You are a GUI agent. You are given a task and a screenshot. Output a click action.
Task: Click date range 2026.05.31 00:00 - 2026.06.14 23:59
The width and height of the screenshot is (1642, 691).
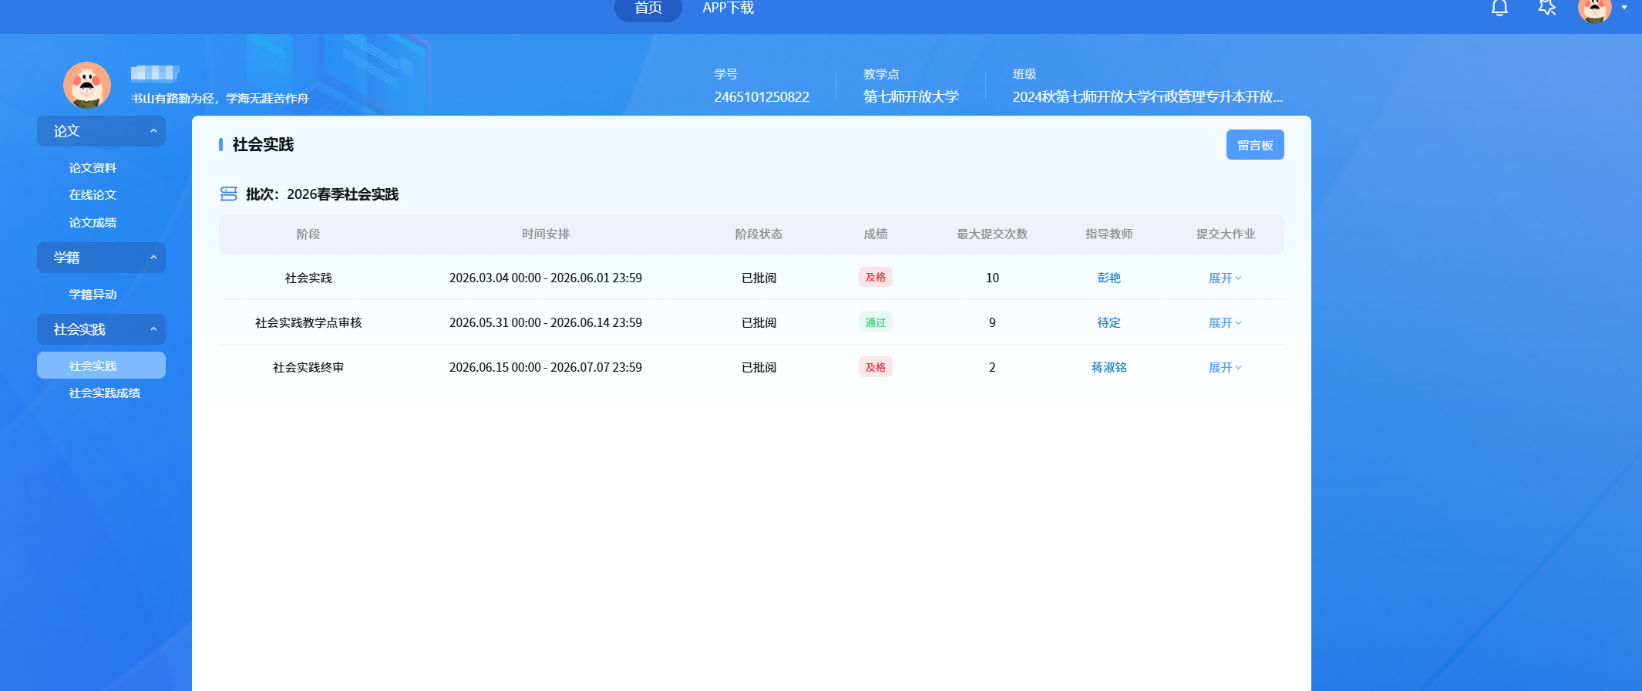click(x=546, y=322)
